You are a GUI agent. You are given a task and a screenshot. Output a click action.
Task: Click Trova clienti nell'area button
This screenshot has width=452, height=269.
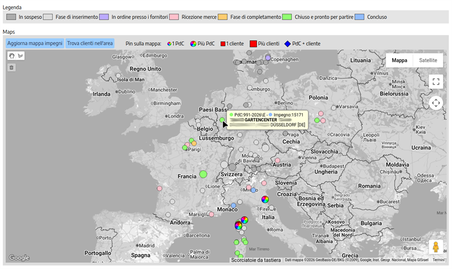(x=90, y=43)
